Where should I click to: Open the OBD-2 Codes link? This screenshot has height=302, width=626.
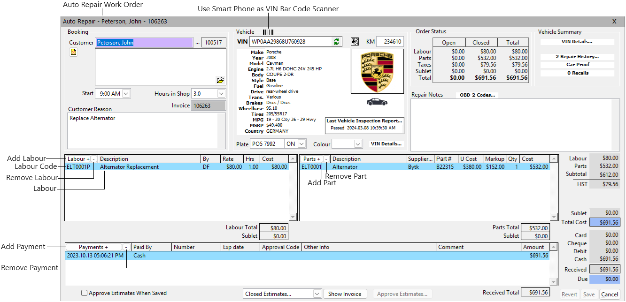[477, 95]
